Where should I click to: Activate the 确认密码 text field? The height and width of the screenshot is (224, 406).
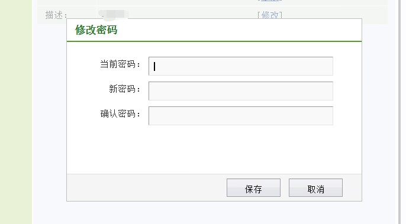pos(240,116)
